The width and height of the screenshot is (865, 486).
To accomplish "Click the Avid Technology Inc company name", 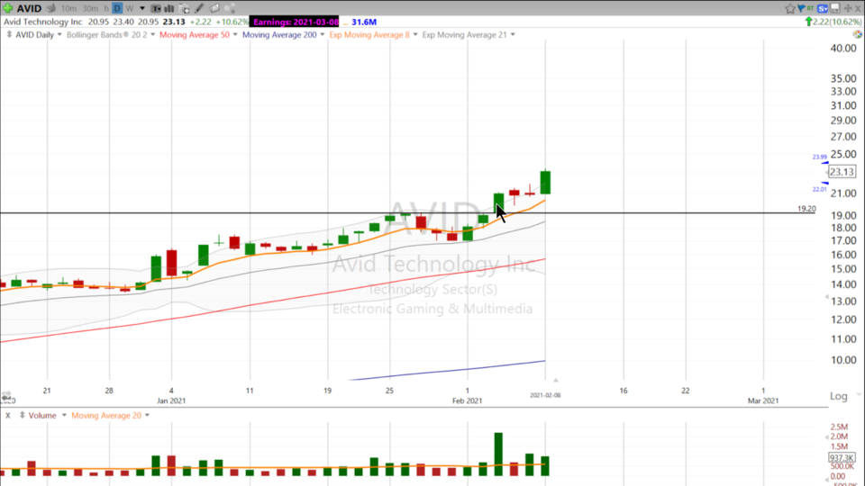I will click(43, 22).
